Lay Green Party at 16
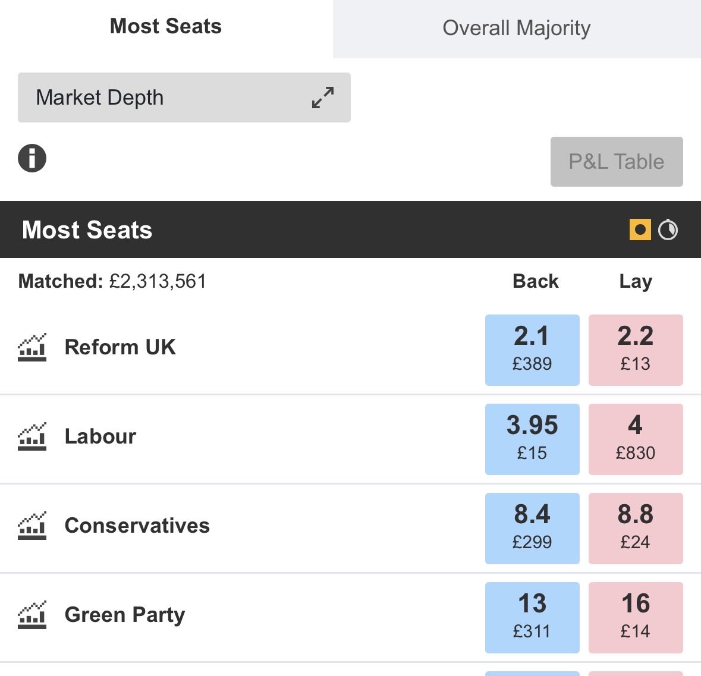The image size is (701, 676). click(636, 618)
